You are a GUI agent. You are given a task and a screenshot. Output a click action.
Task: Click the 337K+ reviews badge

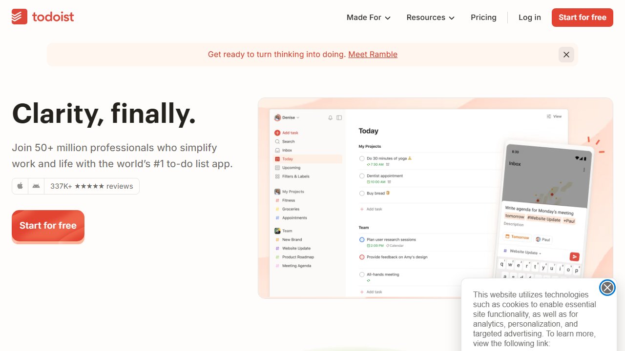click(x=92, y=186)
